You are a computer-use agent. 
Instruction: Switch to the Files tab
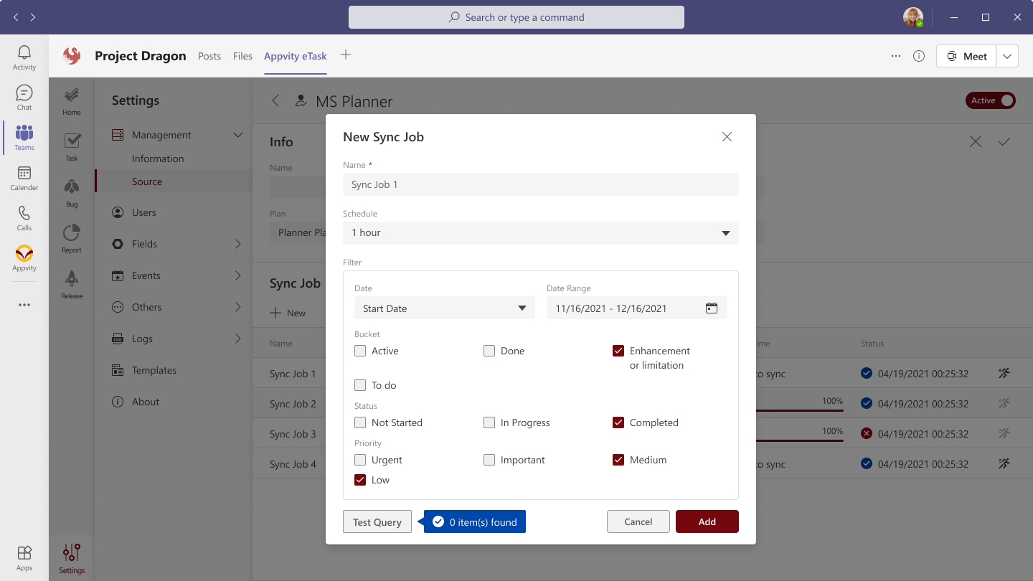[x=242, y=56]
